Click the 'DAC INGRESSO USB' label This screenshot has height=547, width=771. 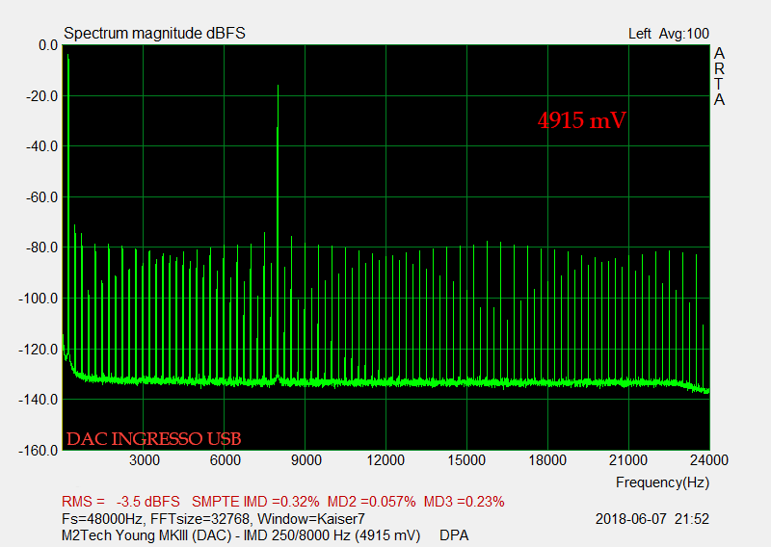pos(154,439)
